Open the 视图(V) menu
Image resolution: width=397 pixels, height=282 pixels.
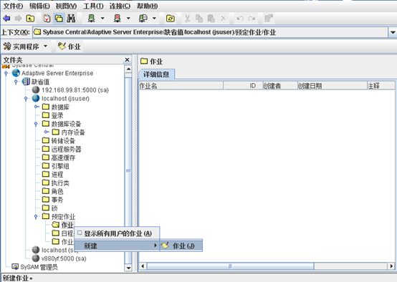(x=66, y=6)
